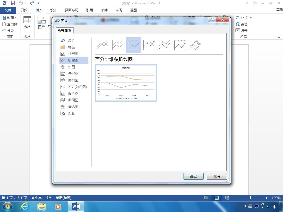Viewport: 283px width, 212px height.
Task: Click the 登录 sign-in link
Action: point(279,9)
